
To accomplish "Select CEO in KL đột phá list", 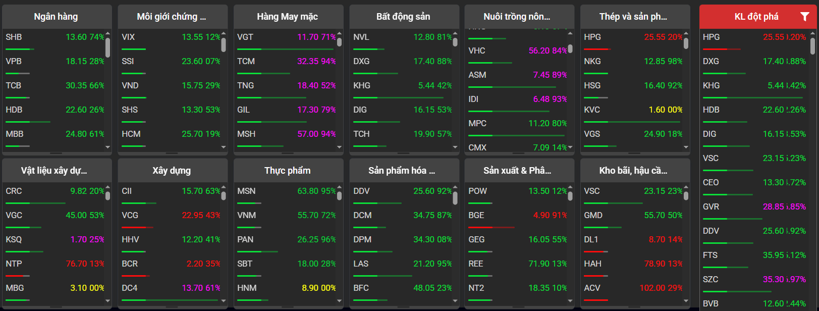I will pyautogui.click(x=754, y=186).
